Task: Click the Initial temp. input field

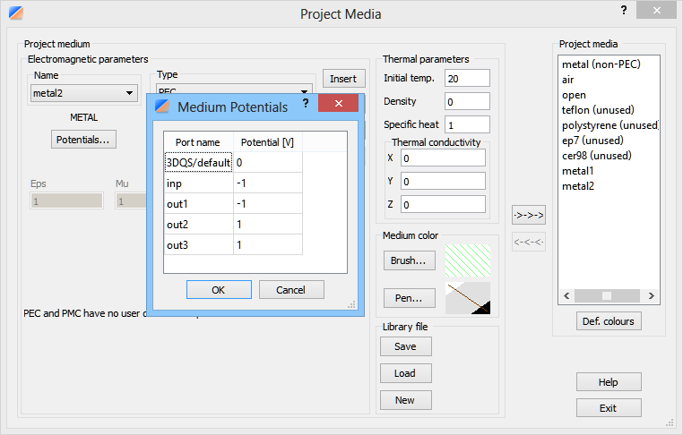Action: 466,79
